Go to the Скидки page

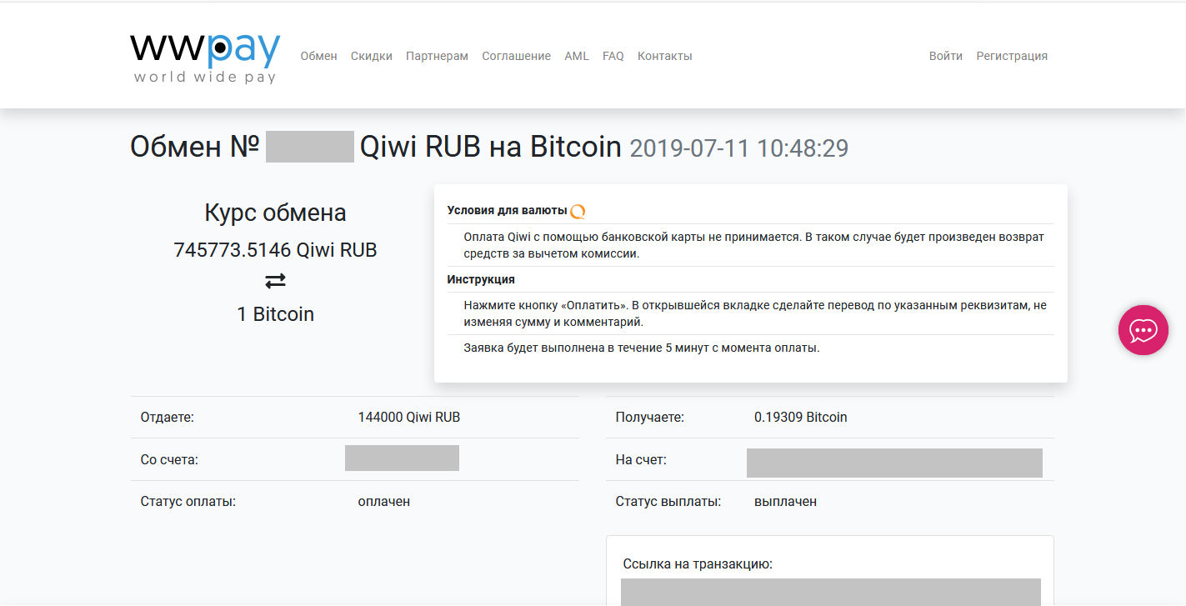(x=372, y=56)
